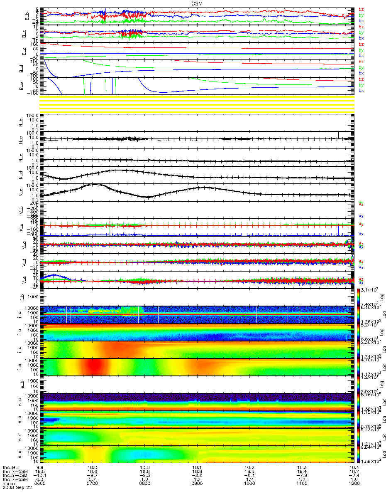
Task: Click the 0900 time tick label
Action: coord(197,483)
